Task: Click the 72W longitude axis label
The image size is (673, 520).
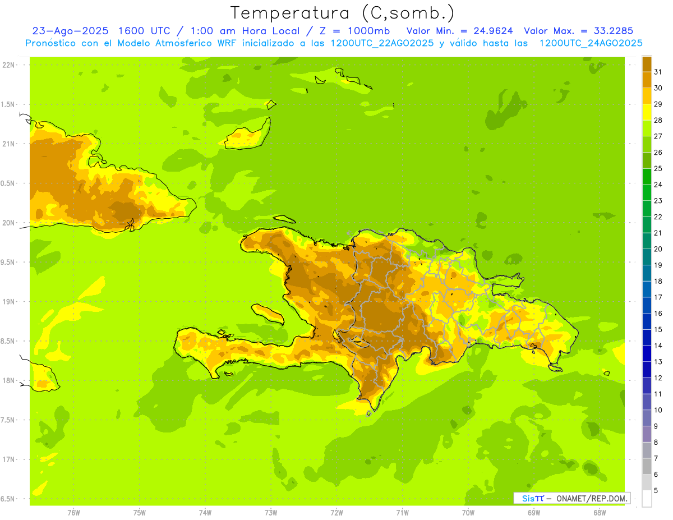Action: pyautogui.click(x=336, y=513)
